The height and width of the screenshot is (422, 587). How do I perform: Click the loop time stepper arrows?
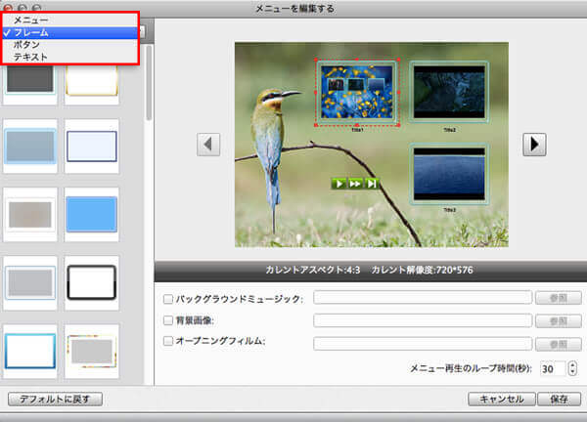point(572,368)
